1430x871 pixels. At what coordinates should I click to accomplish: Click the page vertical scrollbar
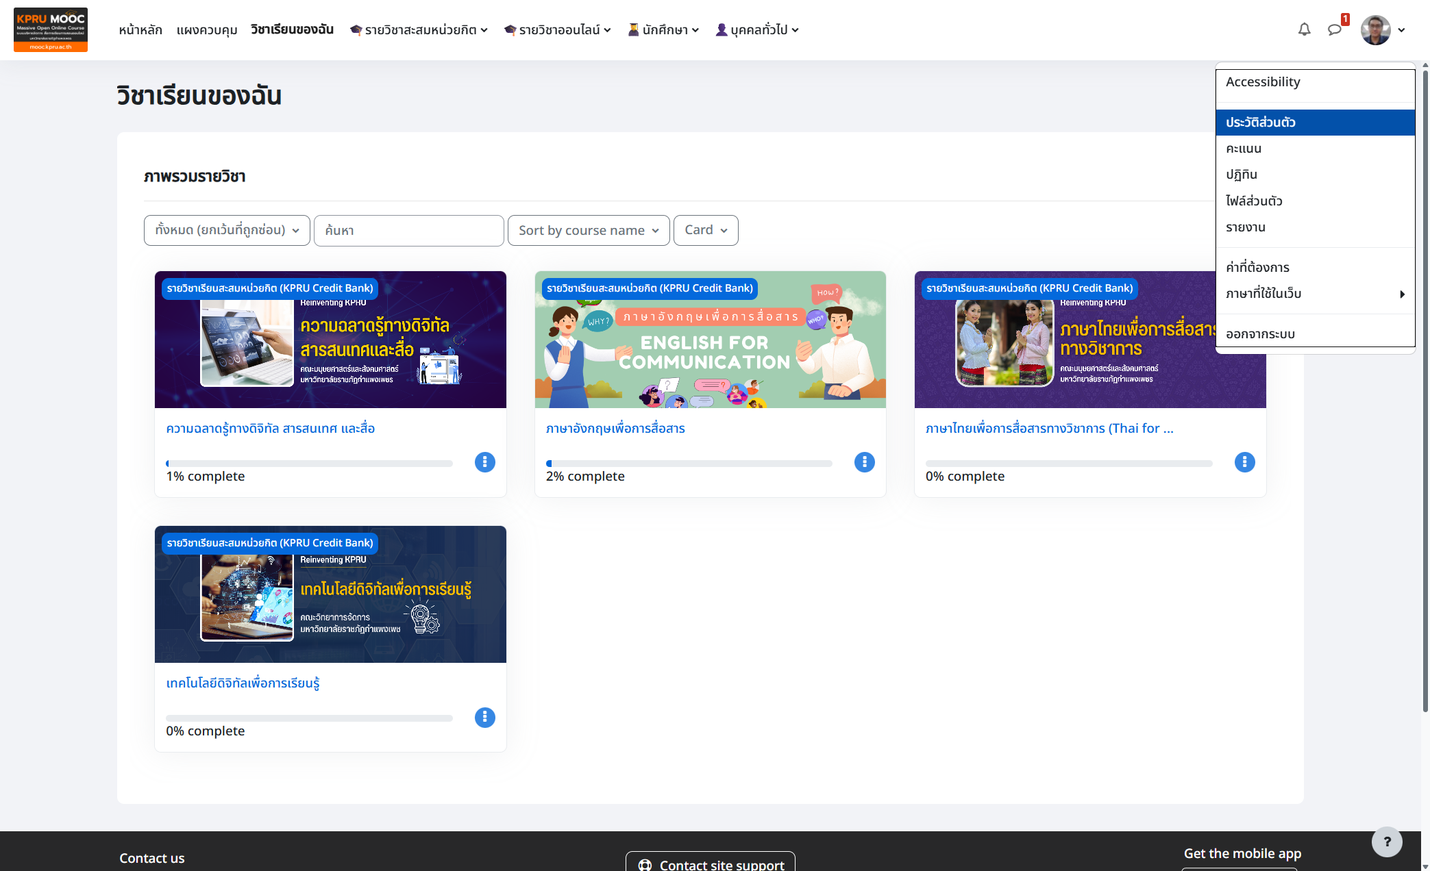[x=1425, y=390]
